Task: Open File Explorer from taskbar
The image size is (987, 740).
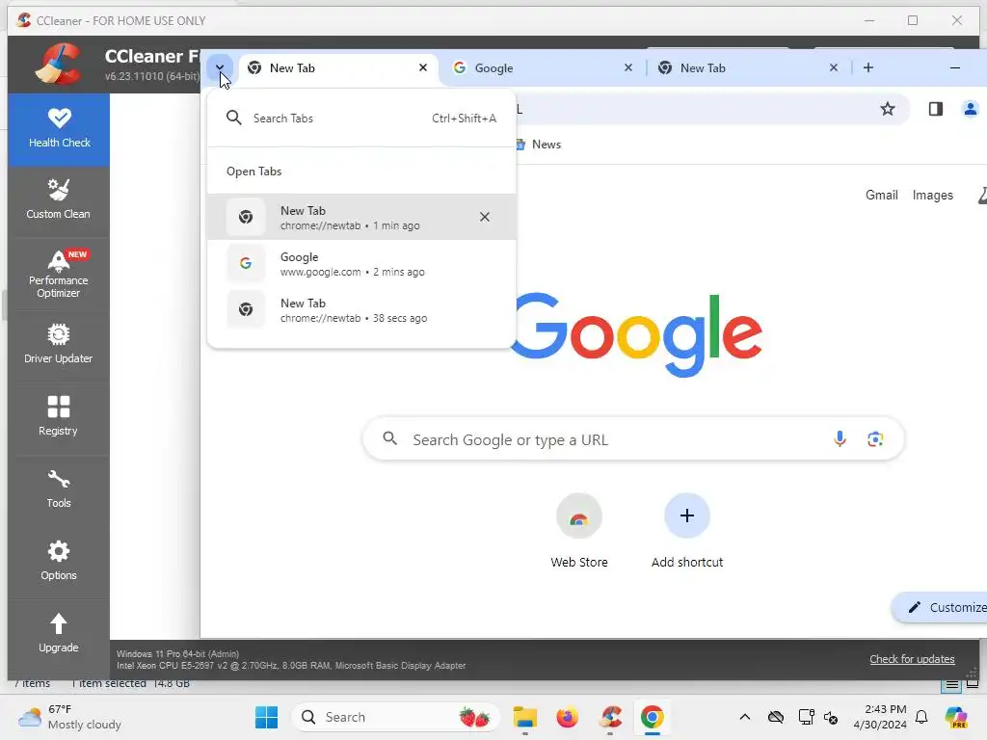Action: [x=524, y=717]
